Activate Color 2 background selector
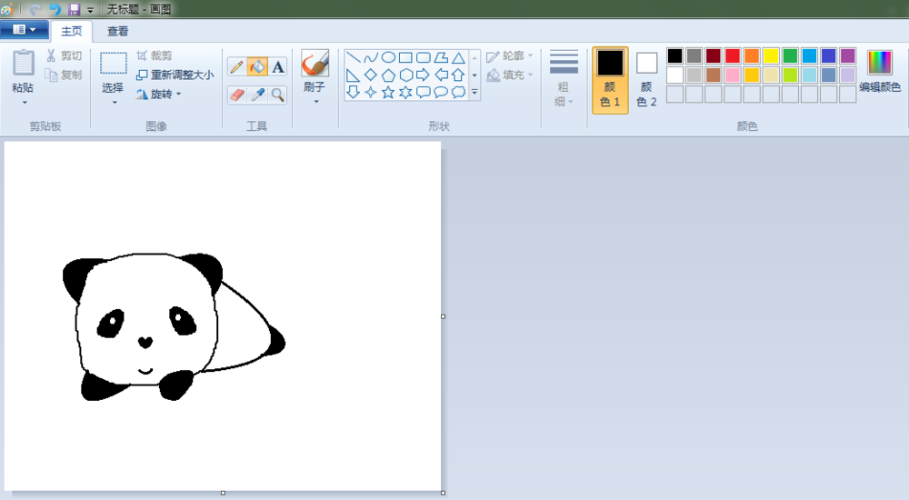Screen dimensions: 909x500 point(646,80)
